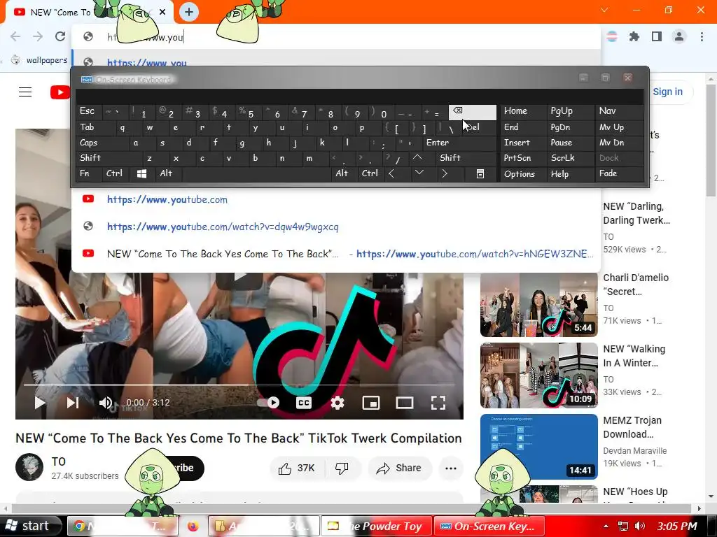Toggle the Nav key on keyboard
The image size is (717, 537).
pyautogui.click(x=619, y=111)
